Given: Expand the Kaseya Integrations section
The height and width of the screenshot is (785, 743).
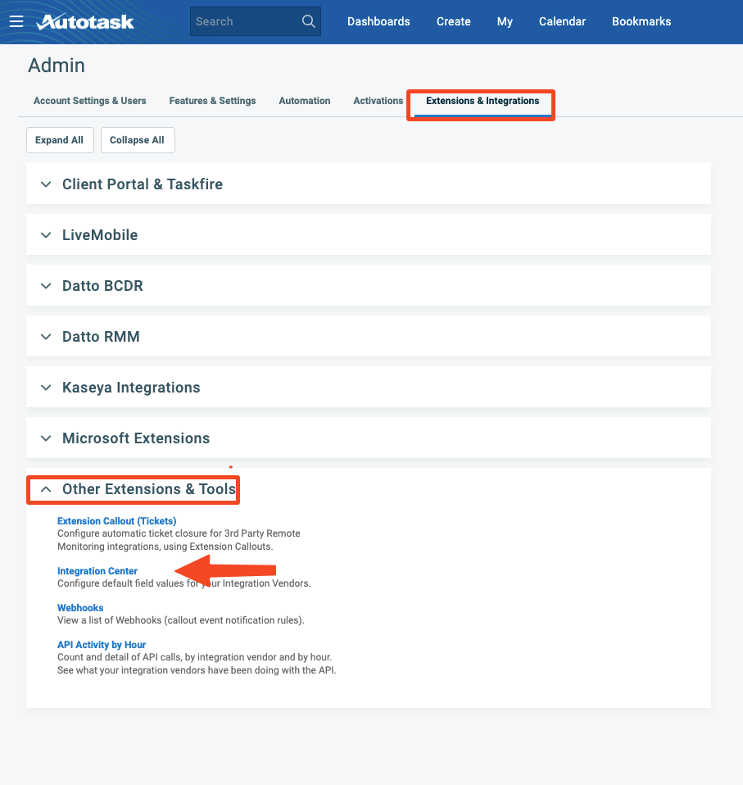Looking at the screenshot, I should tap(131, 388).
